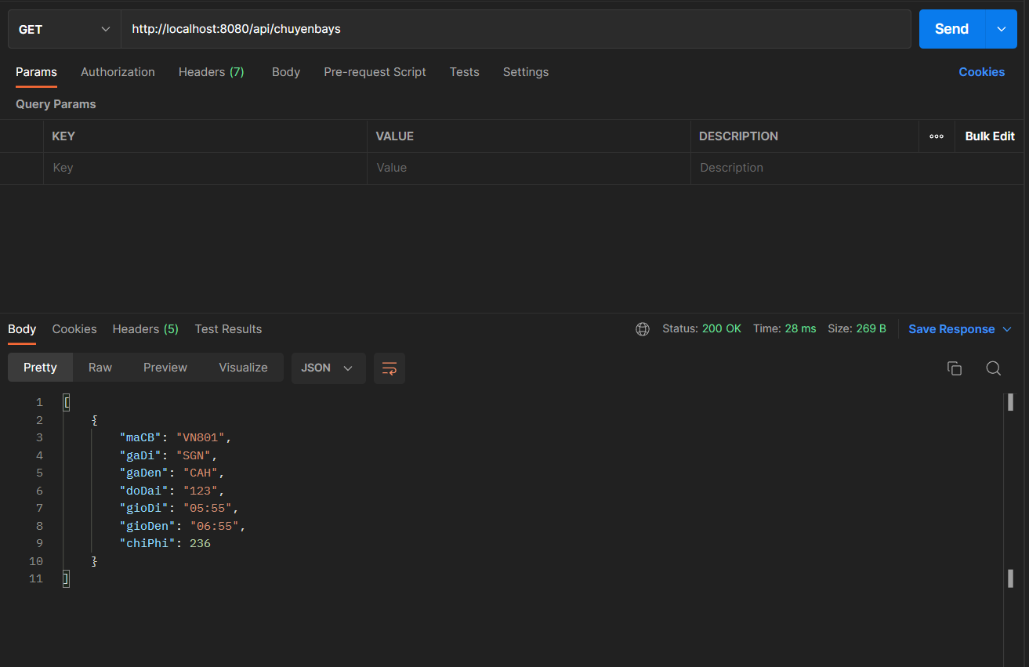Click the "CAH" value in response
This screenshot has height=667, width=1029.
pos(201,473)
